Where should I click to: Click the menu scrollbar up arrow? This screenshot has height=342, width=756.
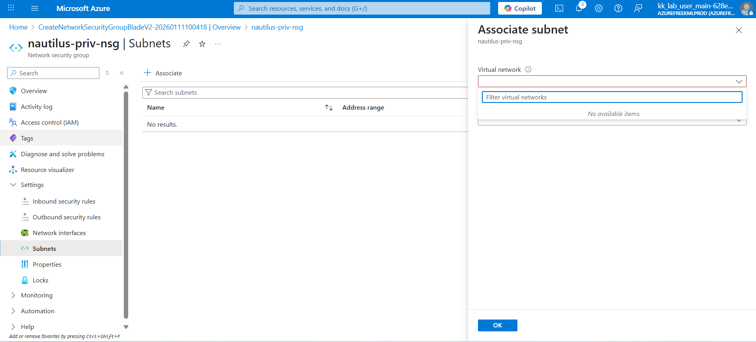tap(126, 87)
